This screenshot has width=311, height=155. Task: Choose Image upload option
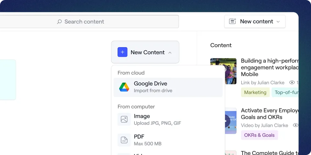pyautogui.click(x=168, y=119)
